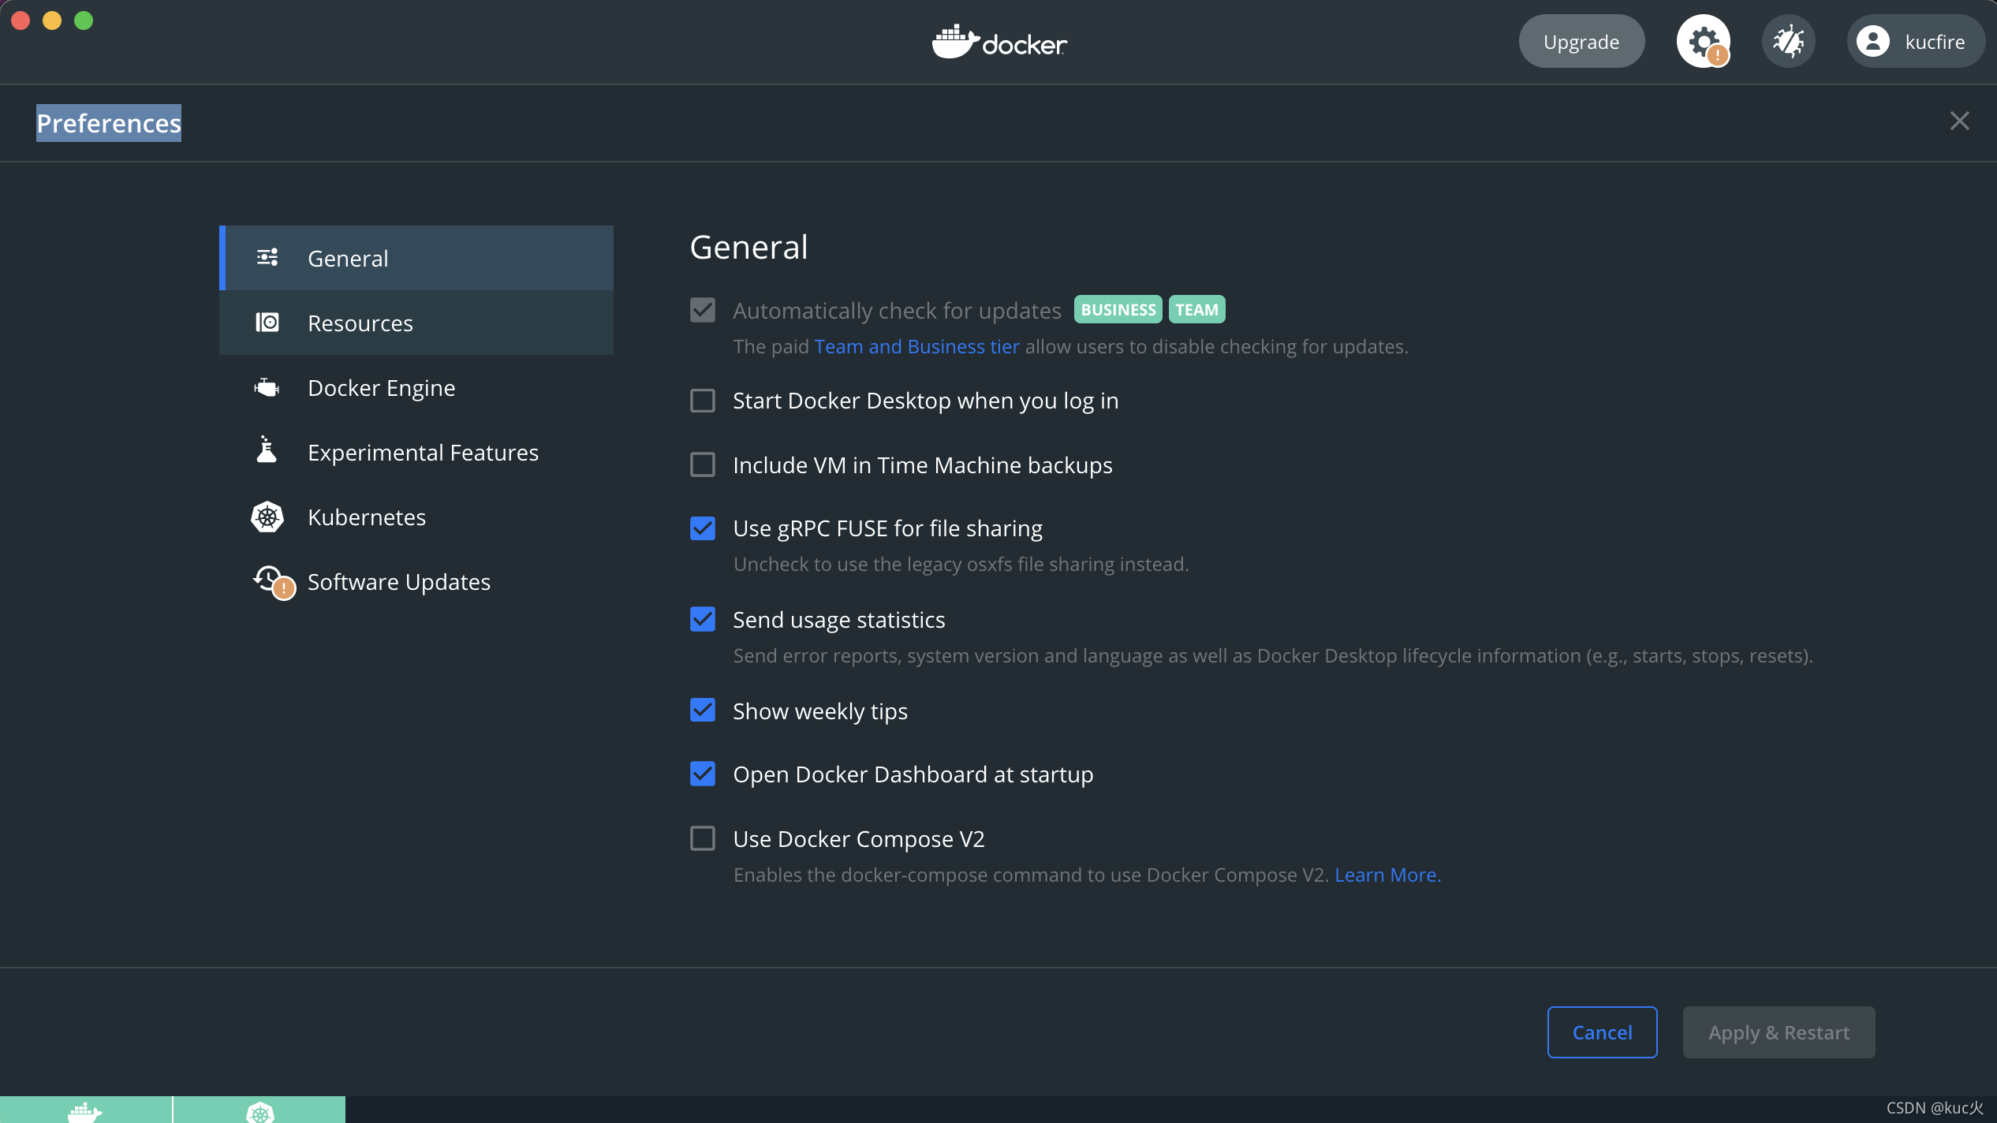Enable Start Docker Desktop when you log in
This screenshot has width=1997, height=1123.
click(703, 401)
